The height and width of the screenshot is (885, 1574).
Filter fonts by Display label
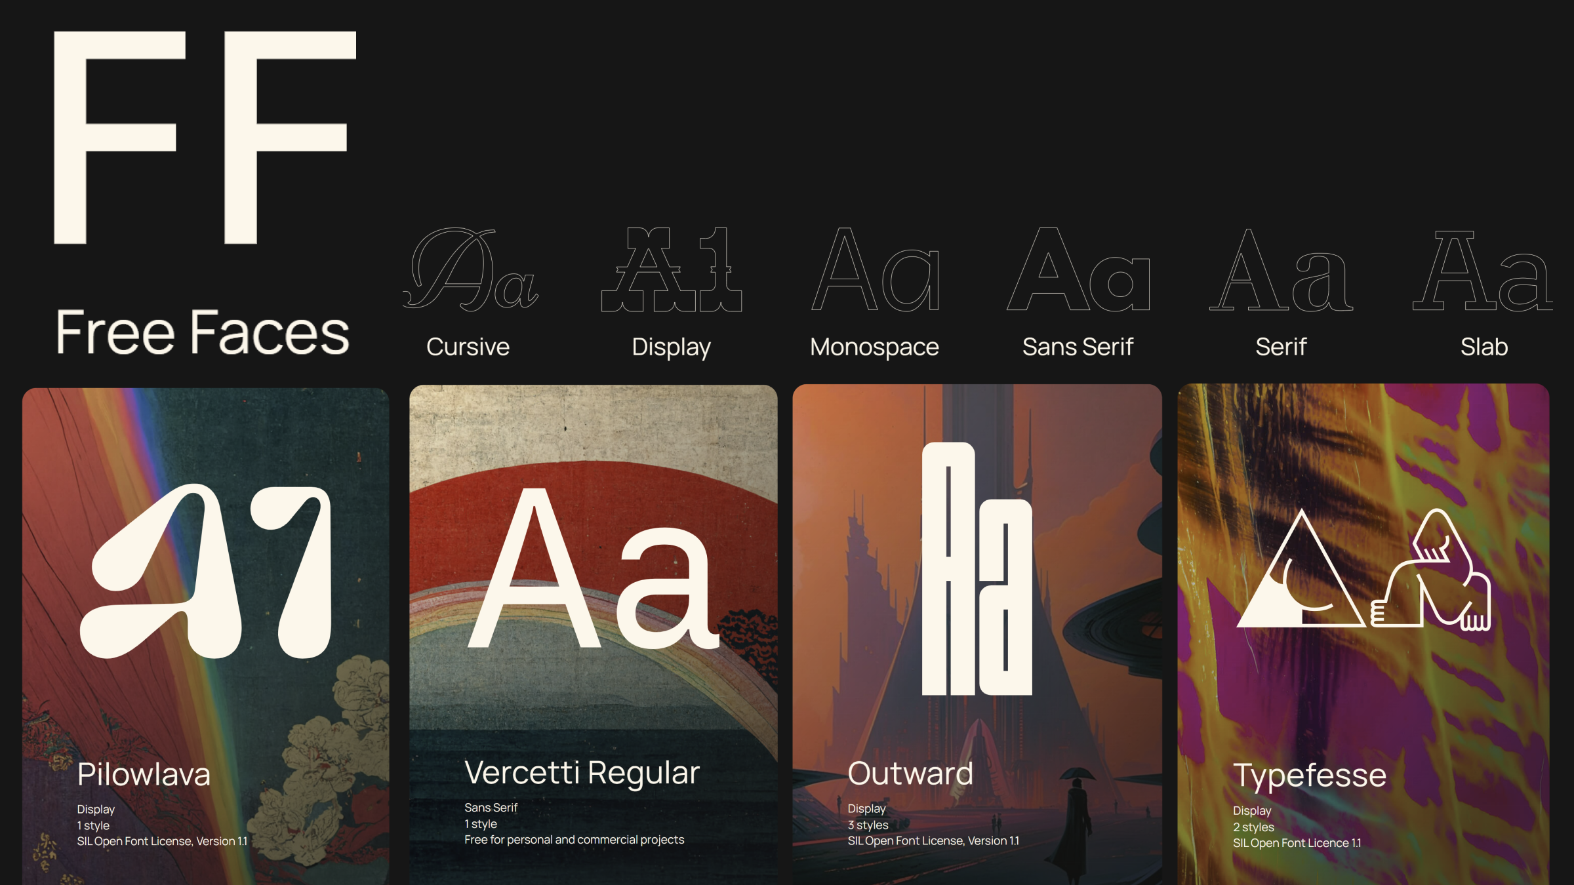pyautogui.click(x=671, y=347)
